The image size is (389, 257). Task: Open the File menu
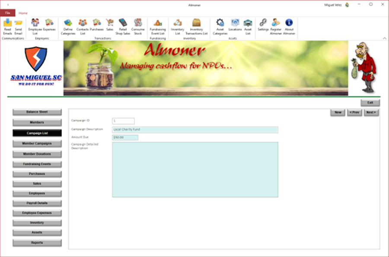point(8,13)
